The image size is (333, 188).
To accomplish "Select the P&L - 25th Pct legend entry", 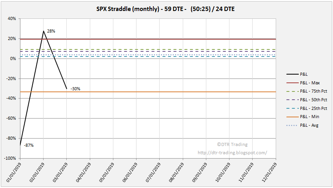I will tap(307, 108).
